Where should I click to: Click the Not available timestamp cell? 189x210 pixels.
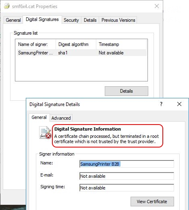(x=111, y=53)
